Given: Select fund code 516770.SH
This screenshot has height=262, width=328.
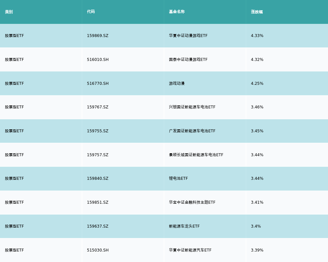Looking at the screenshot, I should tap(98, 84).
